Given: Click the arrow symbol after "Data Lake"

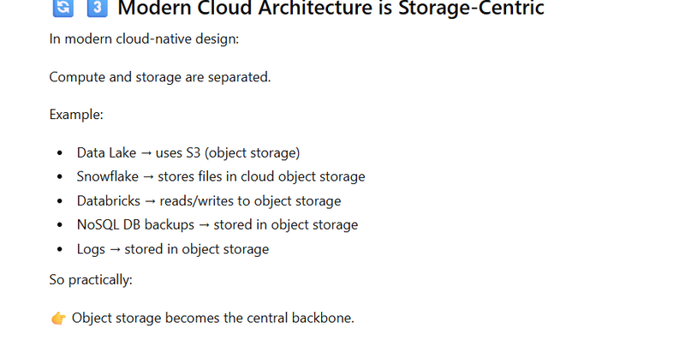Looking at the screenshot, I should [144, 153].
